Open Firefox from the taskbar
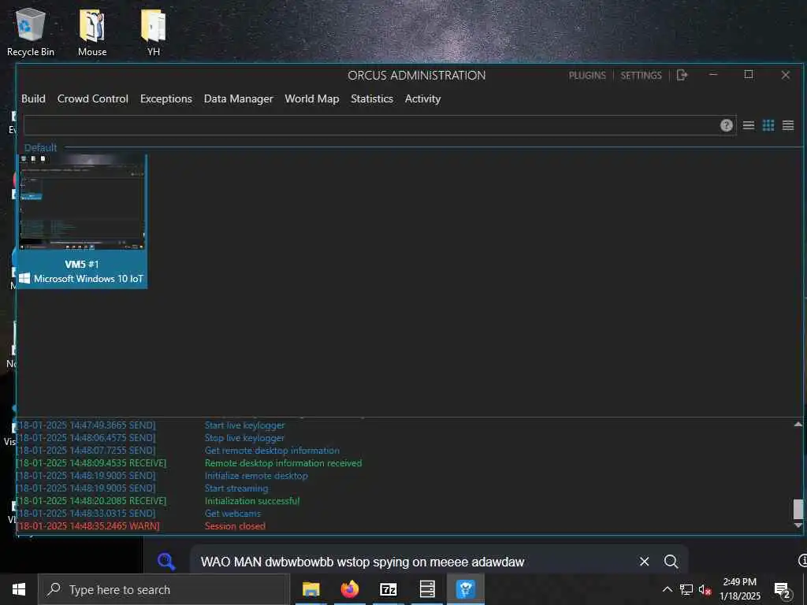 [349, 589]
